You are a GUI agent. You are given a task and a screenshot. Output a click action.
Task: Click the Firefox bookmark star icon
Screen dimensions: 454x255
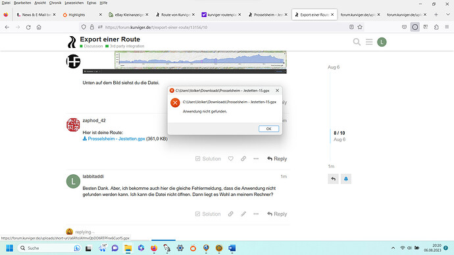coord(360,27)
